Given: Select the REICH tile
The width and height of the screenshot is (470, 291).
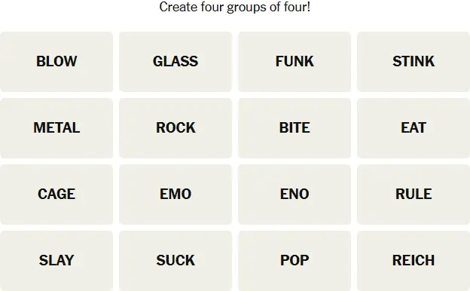Looking at the screenshot, I should point(414,261).
